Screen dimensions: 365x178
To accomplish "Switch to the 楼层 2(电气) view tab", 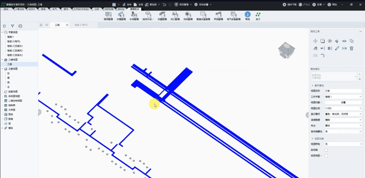I will (x=81, y=25).
